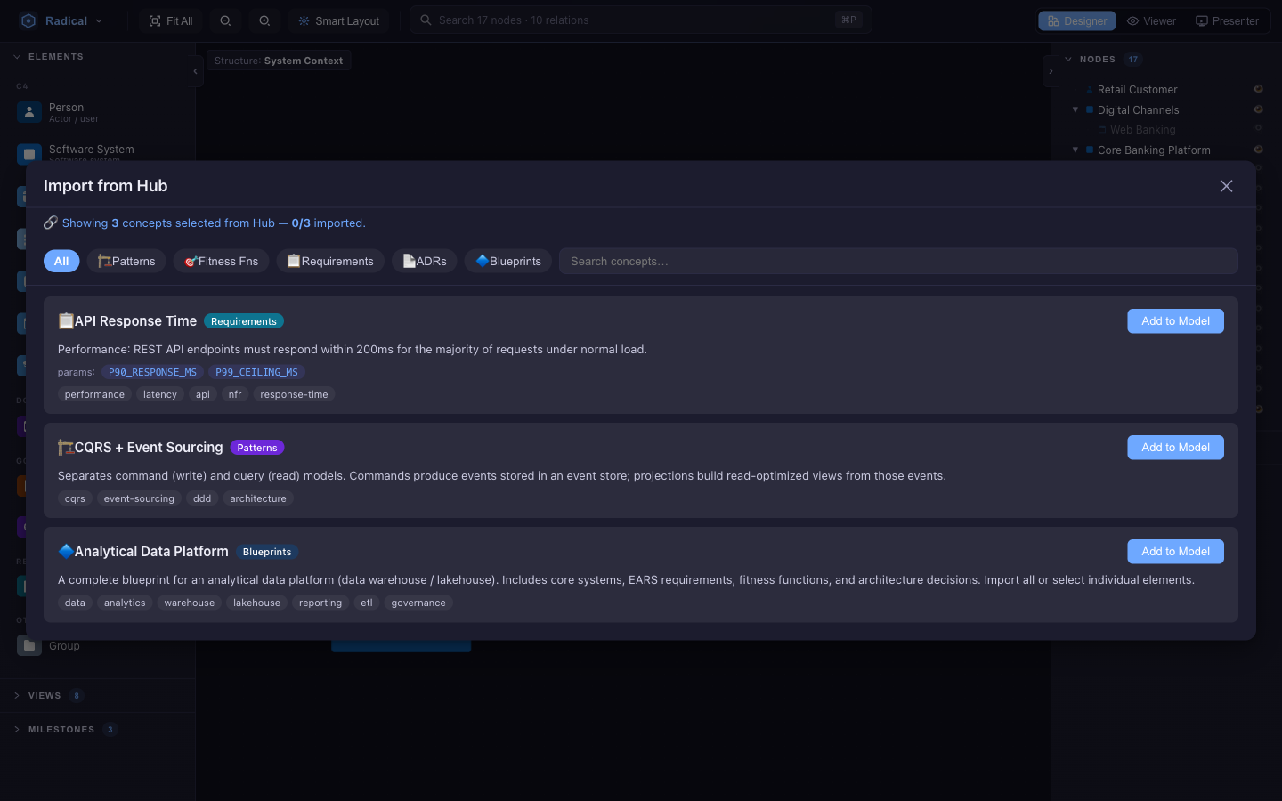Select the Software System element icon
Screen dimensions: 1282x801
[29, 154]
